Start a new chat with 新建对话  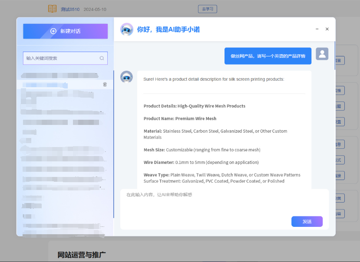[65, 31]
